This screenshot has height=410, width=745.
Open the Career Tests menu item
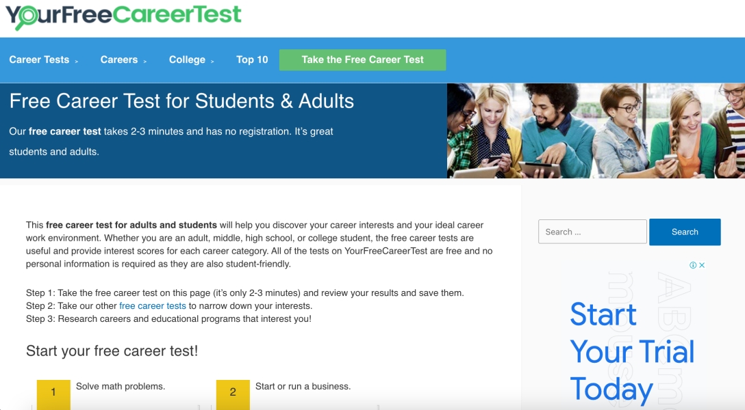point(39,59)
